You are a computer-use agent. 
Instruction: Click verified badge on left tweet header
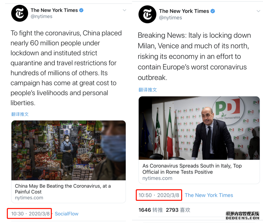point(82,10)
